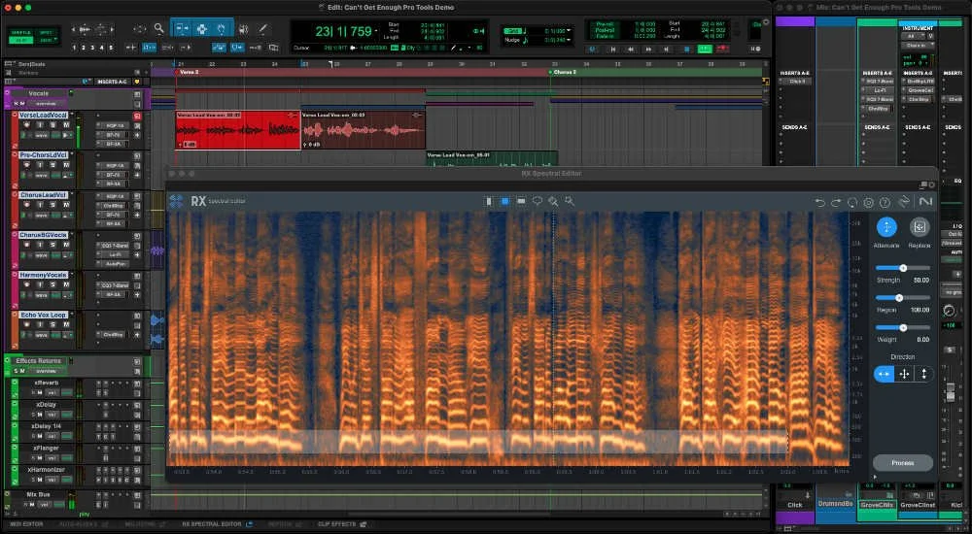972x534 pixels.
Task: Click the red record transport button
Action: coord(722,49)
